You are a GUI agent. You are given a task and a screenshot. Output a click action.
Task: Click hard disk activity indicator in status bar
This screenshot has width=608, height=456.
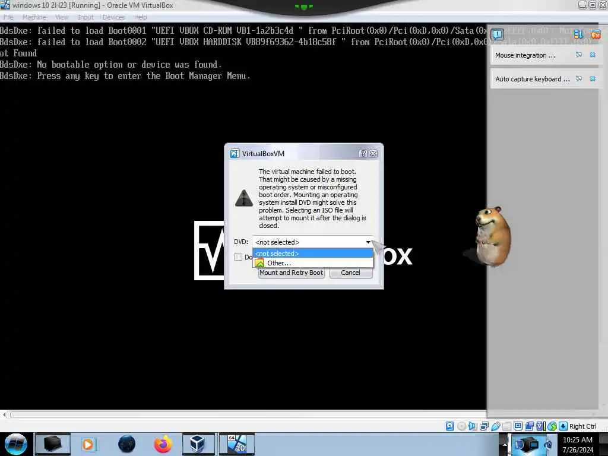tap(450, 426)
